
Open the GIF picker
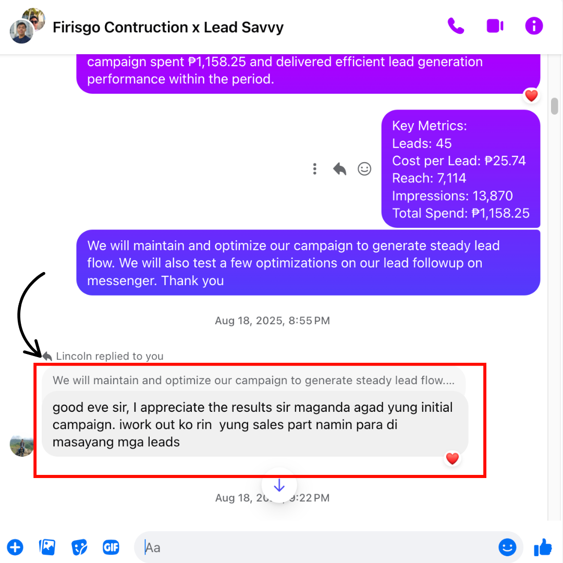point(111,547)
